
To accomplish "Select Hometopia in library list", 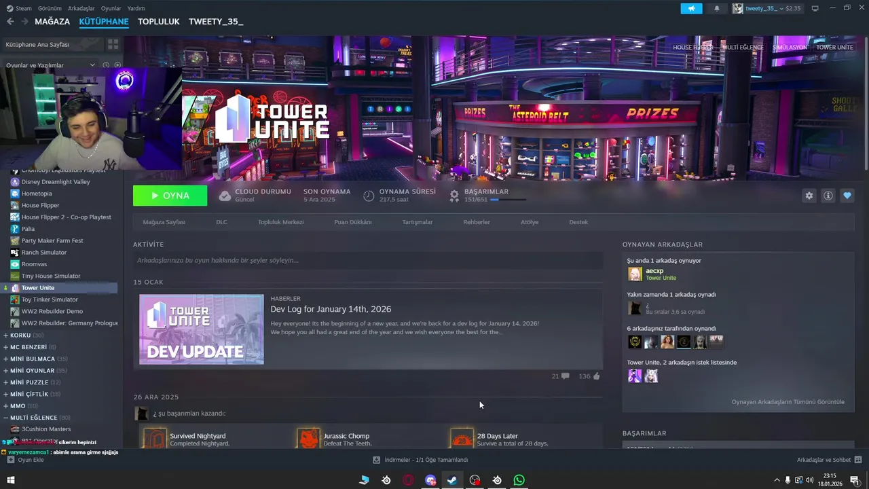I will pos(37,194).
